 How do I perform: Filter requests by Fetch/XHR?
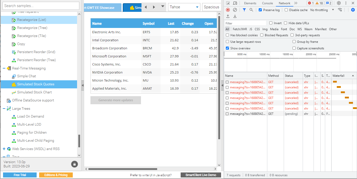(x=240, y=29)
